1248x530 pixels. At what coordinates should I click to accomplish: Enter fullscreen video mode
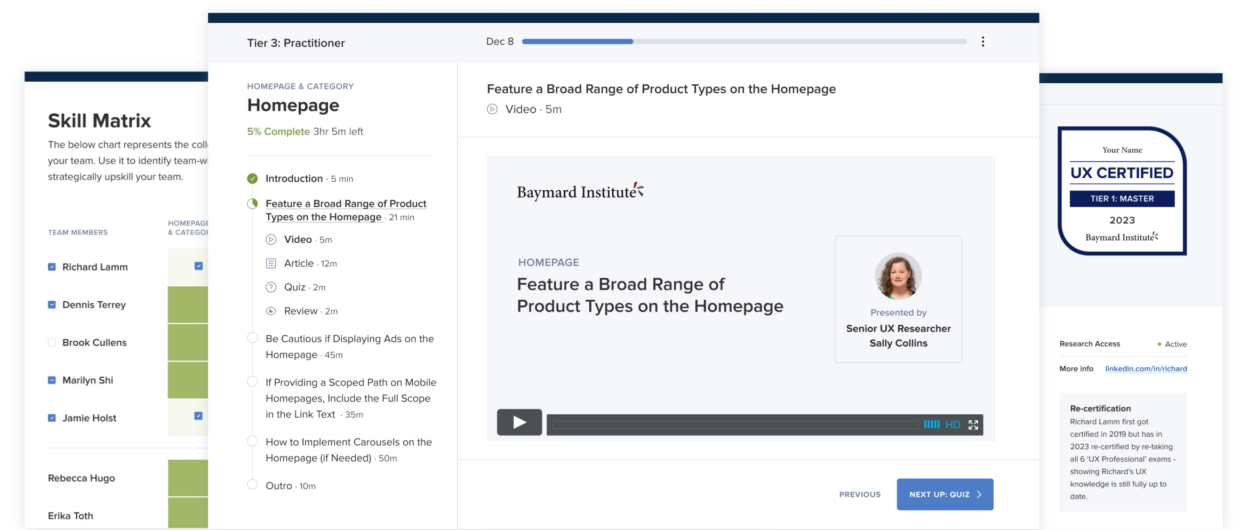(x=973, y=424)
